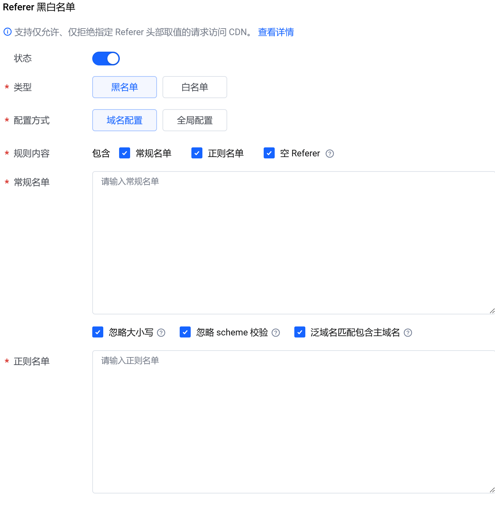Open the 查看详情 link

pos(276,32)
